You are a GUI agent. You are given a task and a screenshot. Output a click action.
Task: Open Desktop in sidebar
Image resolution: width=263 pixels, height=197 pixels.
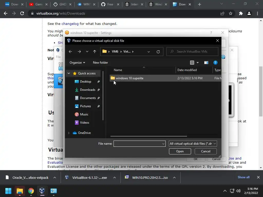[86, 81]
